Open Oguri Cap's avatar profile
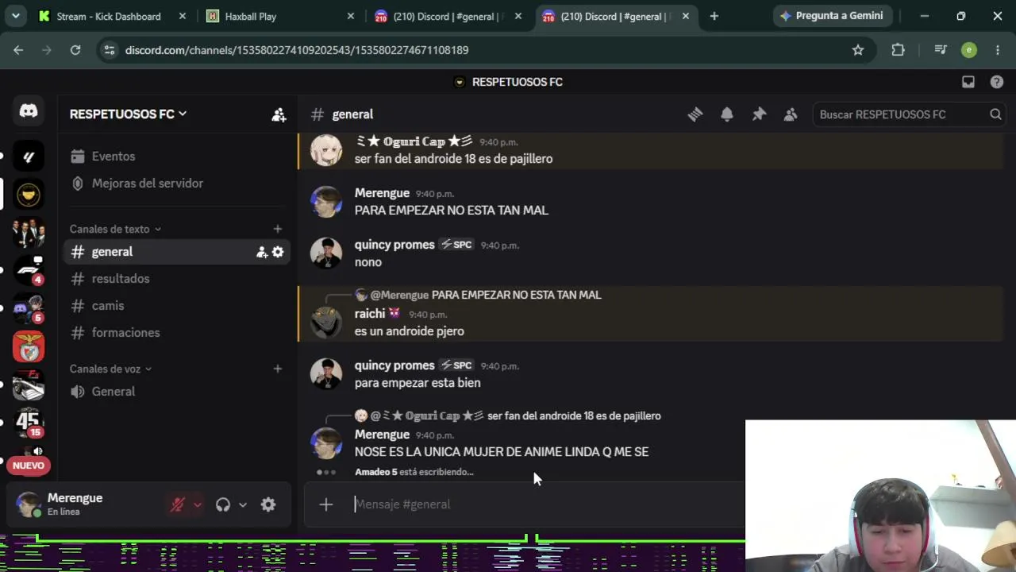 tap(325, 150)
